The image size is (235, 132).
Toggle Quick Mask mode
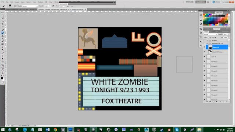[x=3, y=82]
